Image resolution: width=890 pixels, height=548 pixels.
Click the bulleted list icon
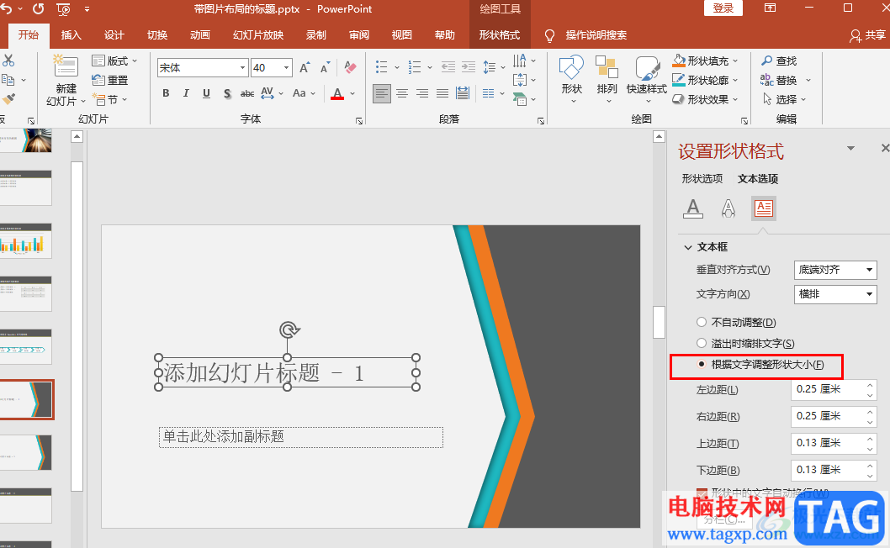(381, 67)
